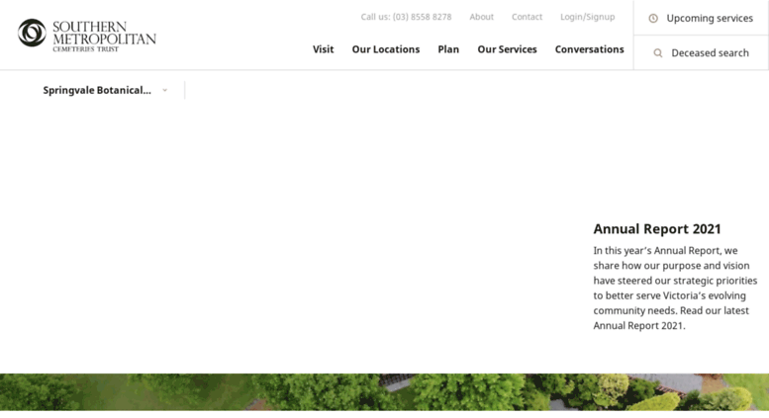Image resolution: width=769 pixels, height=418 pixels.
Task: Select Login/Signup link
Action: (587, 17)
